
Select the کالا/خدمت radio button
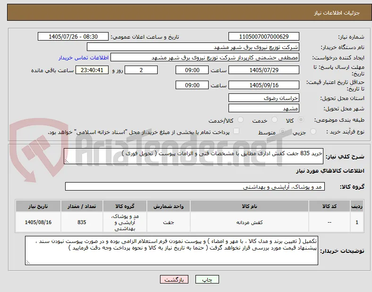click(x=241, y=120)
